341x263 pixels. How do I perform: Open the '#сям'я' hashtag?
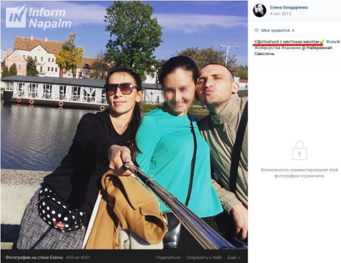pos(333,42)
